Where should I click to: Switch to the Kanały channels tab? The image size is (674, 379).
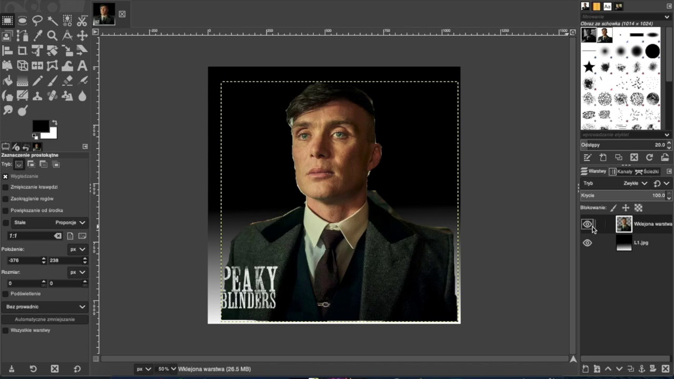click(x=621, y=172)
